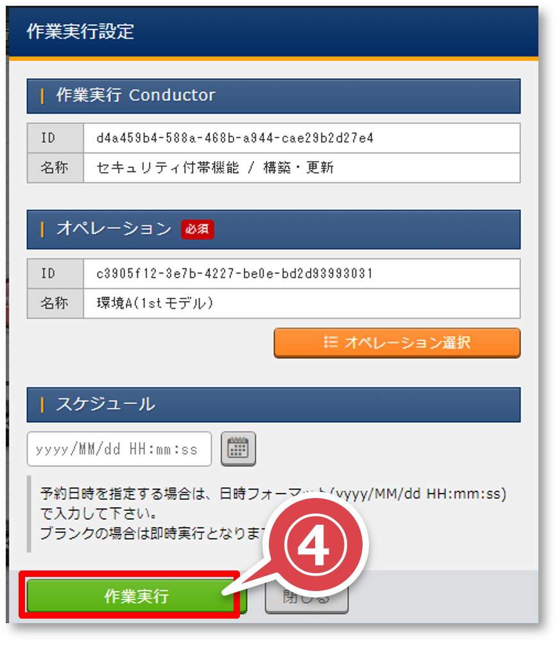Click the schedule format help text

tap(273, 514)
